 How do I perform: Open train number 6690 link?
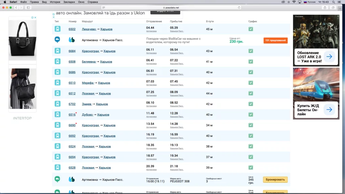pyautogui.click(x=72, y=125)
